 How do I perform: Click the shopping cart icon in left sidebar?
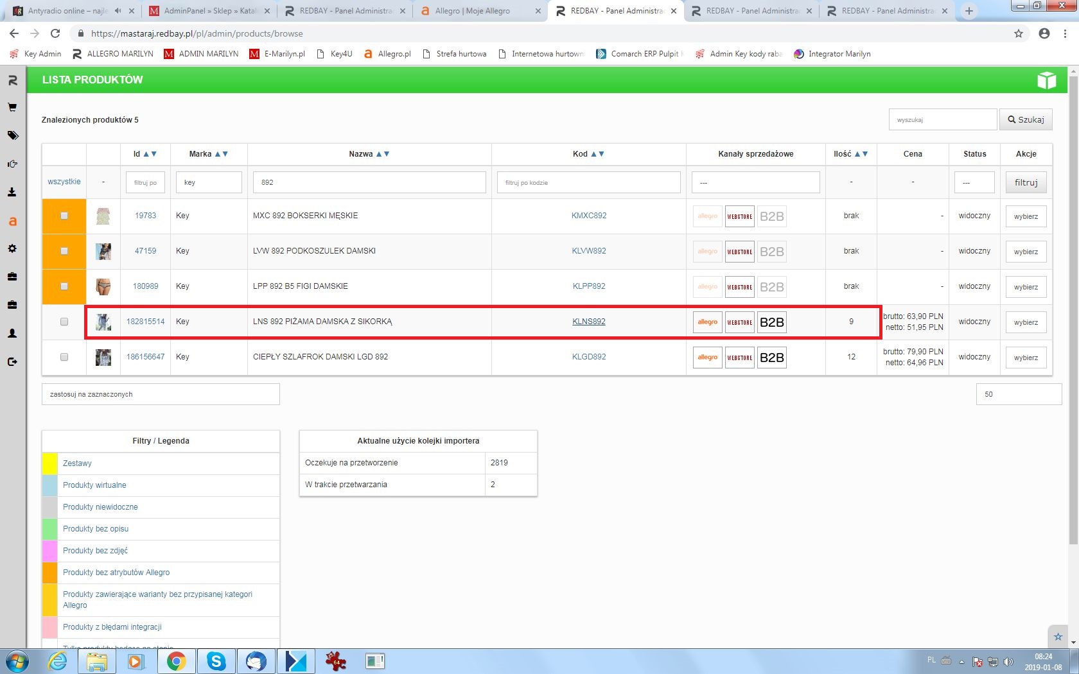12,108
